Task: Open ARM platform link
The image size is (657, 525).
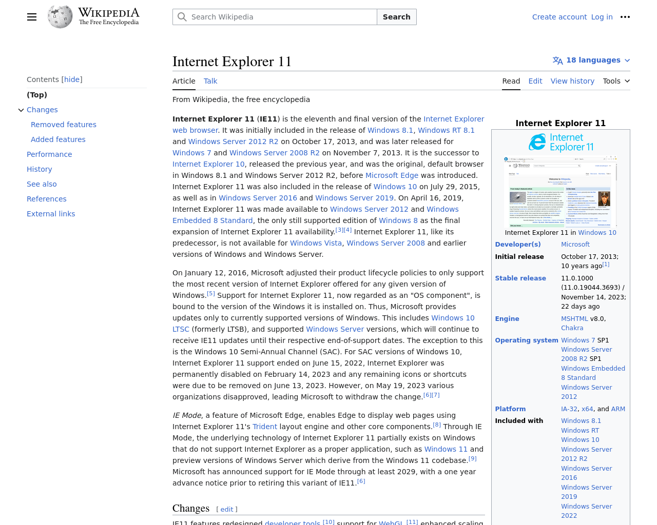Action: coord(618,409)
